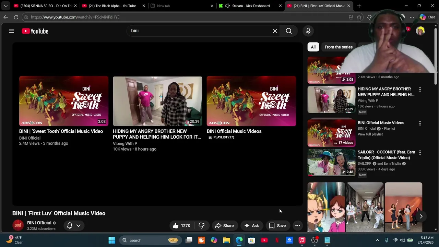Open Vibing With P channel on endscreen
The height and width of the screenshot is (247, 439).
125,143
